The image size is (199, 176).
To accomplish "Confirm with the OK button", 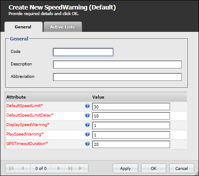I will point(154,168).
